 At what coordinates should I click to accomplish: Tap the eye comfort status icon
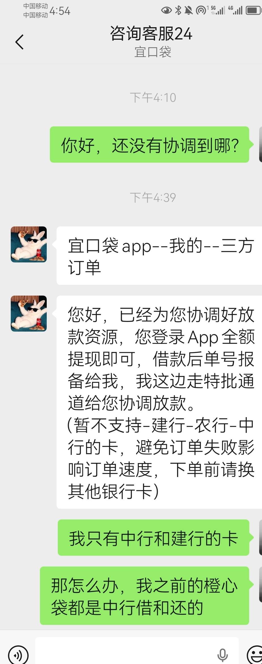pos(167,10)
